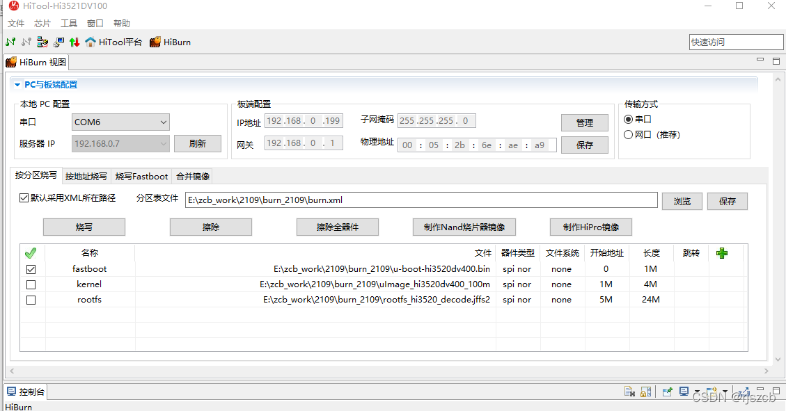Click the kernel row 4M length cell
786x411 pixels.
(x=651, y=284)
